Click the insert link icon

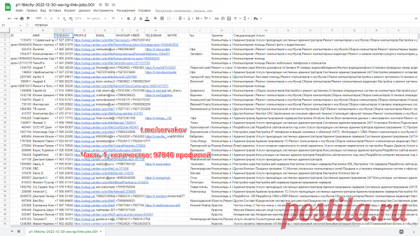(217, 18)
